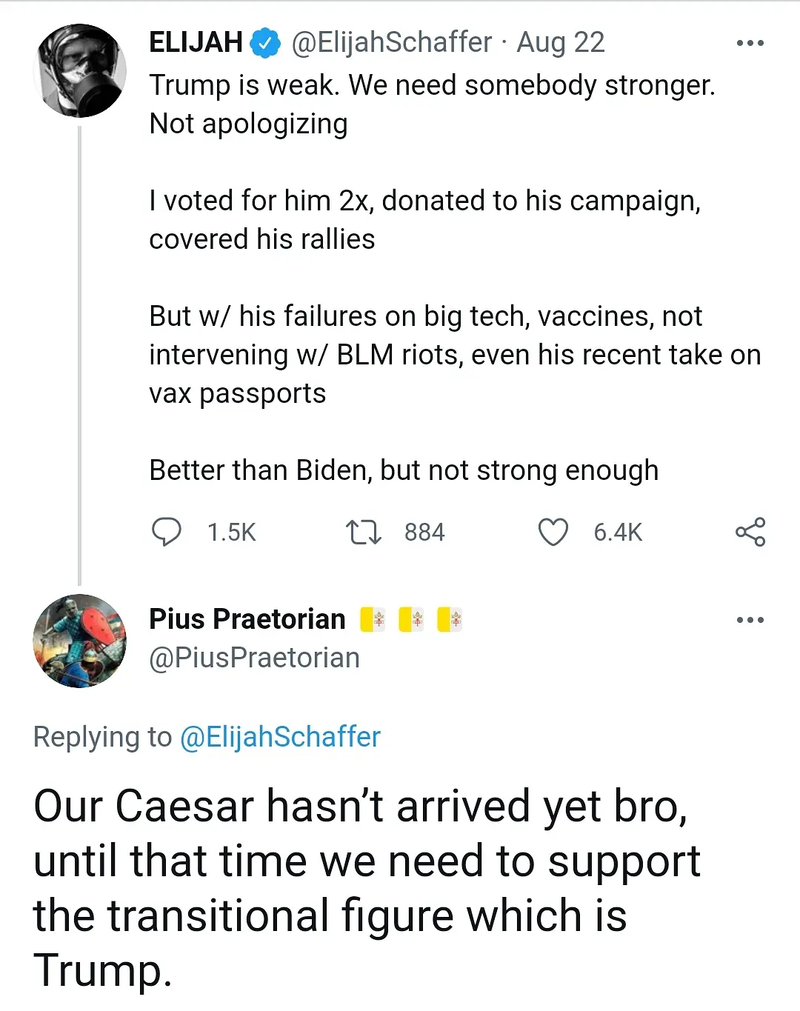Click the Pius Praetorian display name
The image size is (800, 1011).
tap(247, 619)
